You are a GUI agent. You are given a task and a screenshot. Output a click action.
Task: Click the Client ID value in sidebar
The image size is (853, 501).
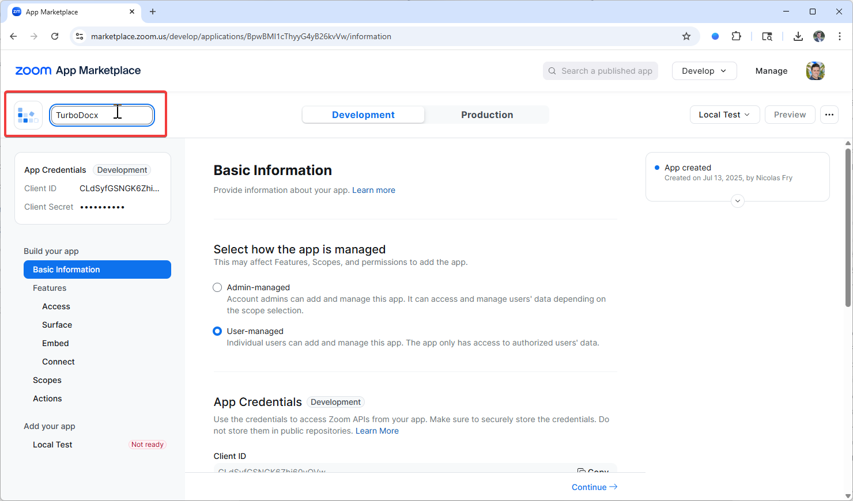[119, 188]
